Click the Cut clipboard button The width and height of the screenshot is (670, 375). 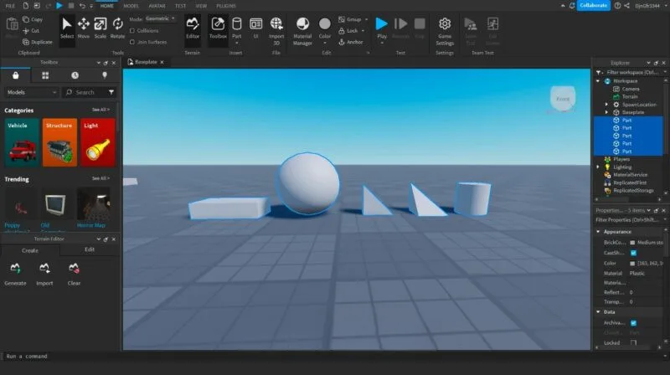[x=31, y=31]
